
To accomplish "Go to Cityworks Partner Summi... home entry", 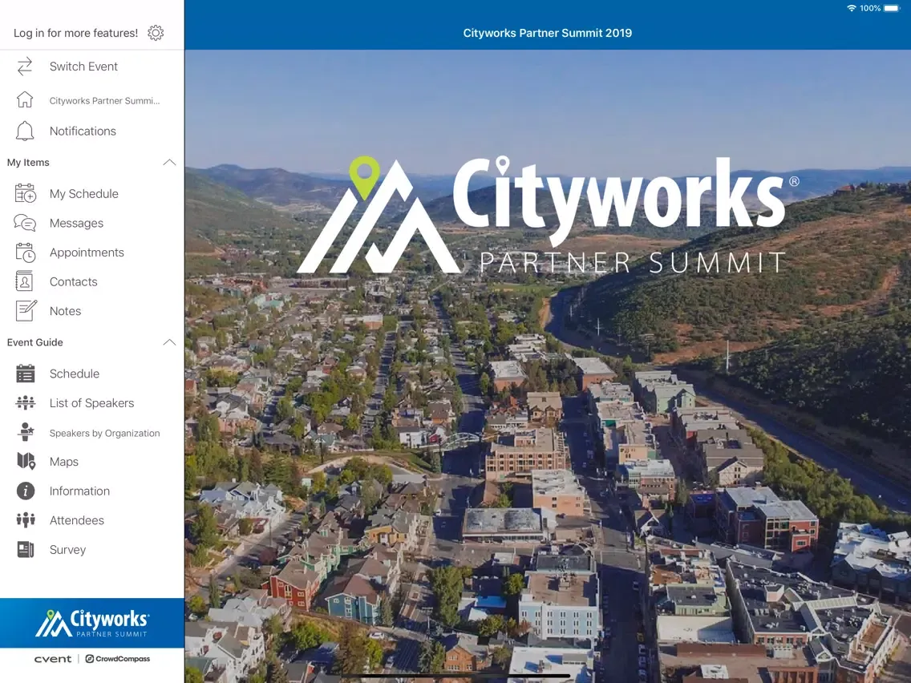I will pos(92,100).
